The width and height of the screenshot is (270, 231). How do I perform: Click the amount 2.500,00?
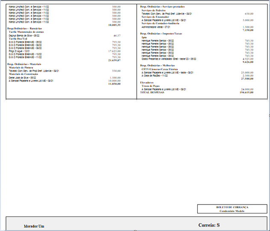tap(248, 76)
